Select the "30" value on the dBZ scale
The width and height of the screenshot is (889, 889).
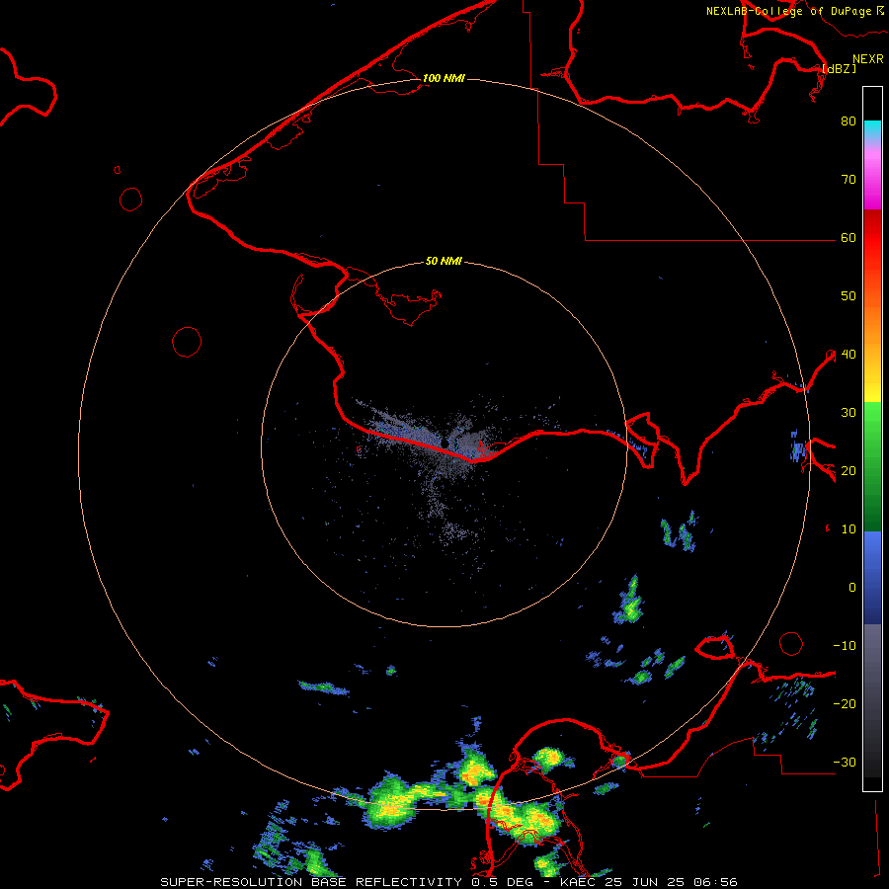[849, 412]
